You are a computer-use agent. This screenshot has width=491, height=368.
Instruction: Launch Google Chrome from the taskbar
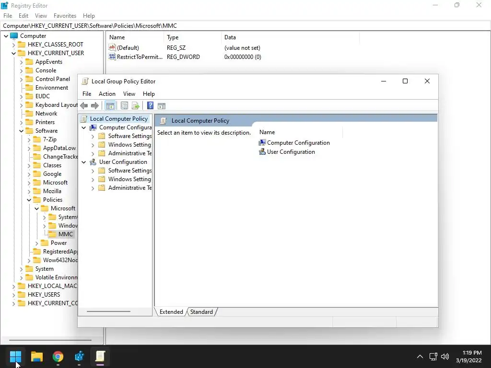click(58, 356)
